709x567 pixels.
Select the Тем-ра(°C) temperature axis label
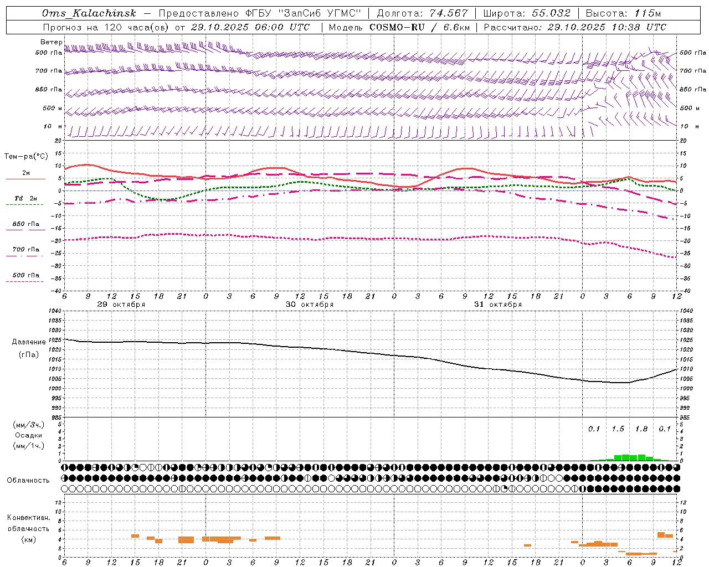(26, 157)
